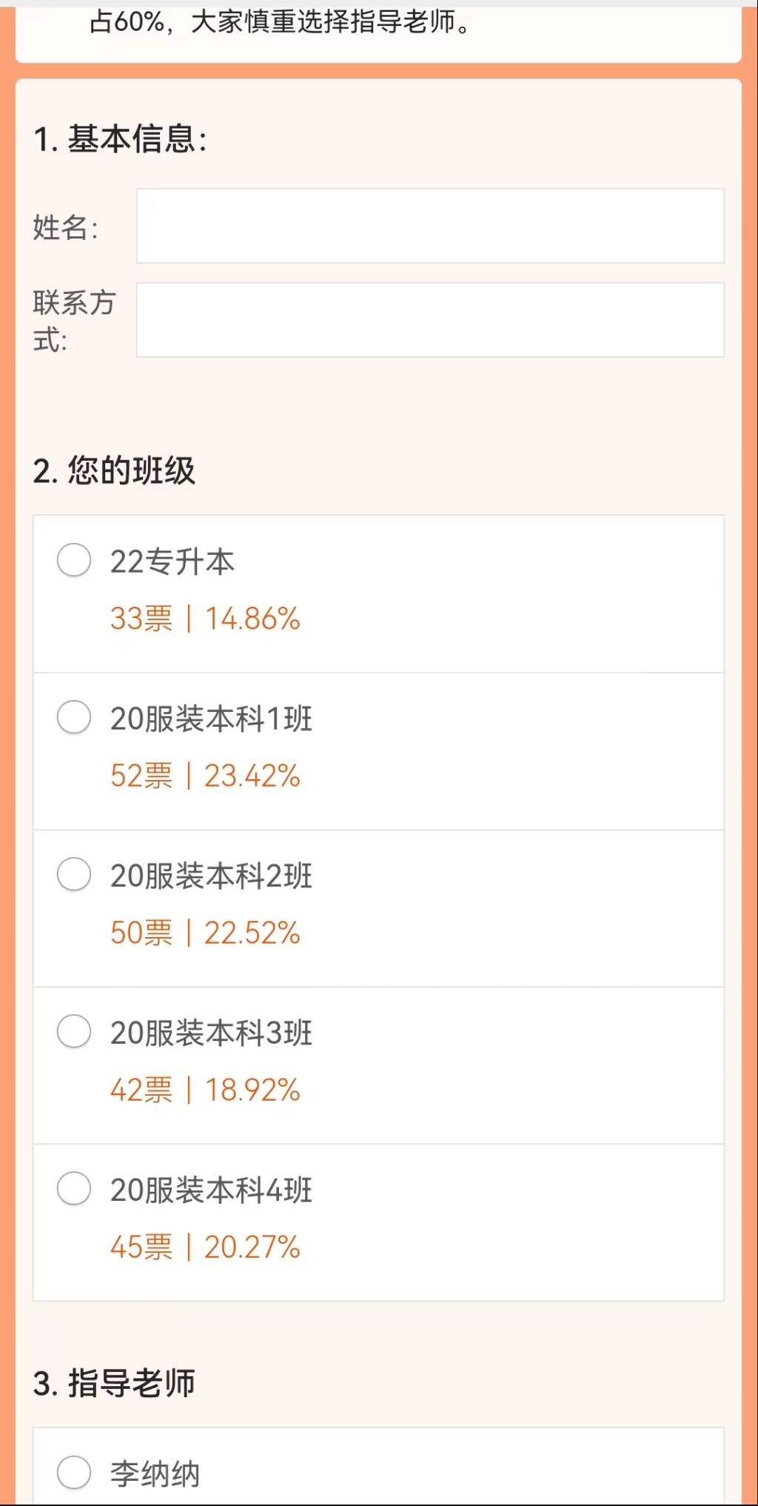Click the 李纳纳 teacher name text
The image size is (758, 1506).
[x=155, y=1473]
